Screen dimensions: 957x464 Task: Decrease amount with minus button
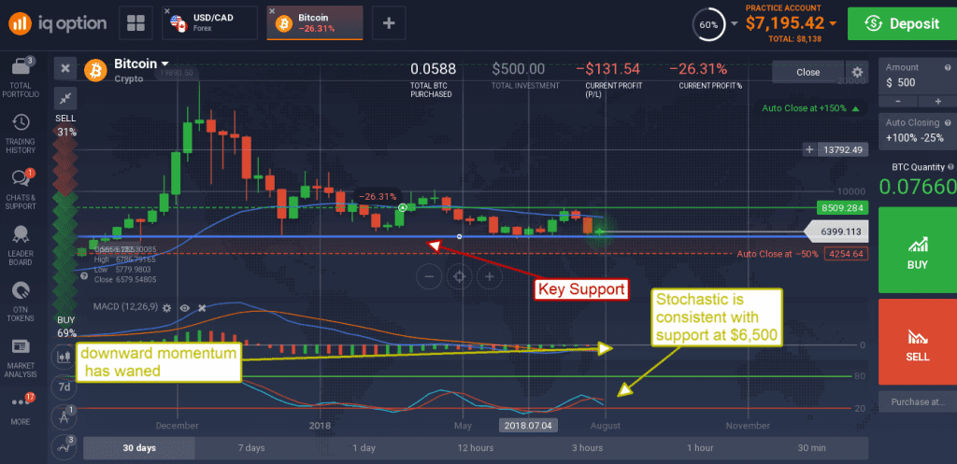(x=897, y=101)
